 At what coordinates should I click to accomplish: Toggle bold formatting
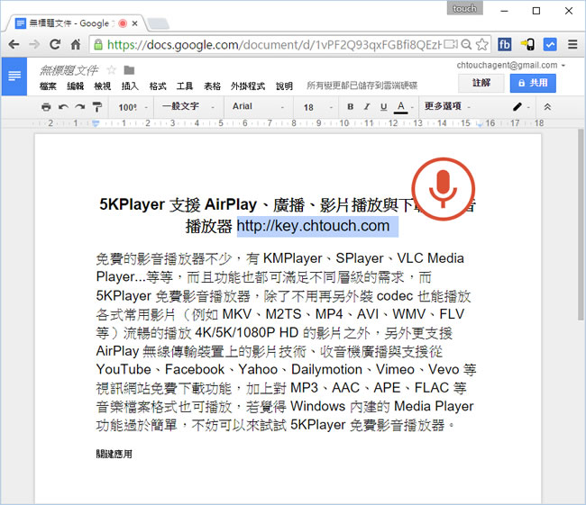(350, 107)
